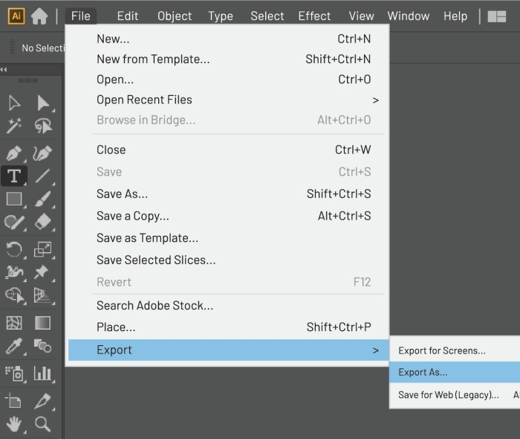Image resolution: width=520 pixels, height=439 pixels.
Task: Select the Type tool
Action: point(14,176)
